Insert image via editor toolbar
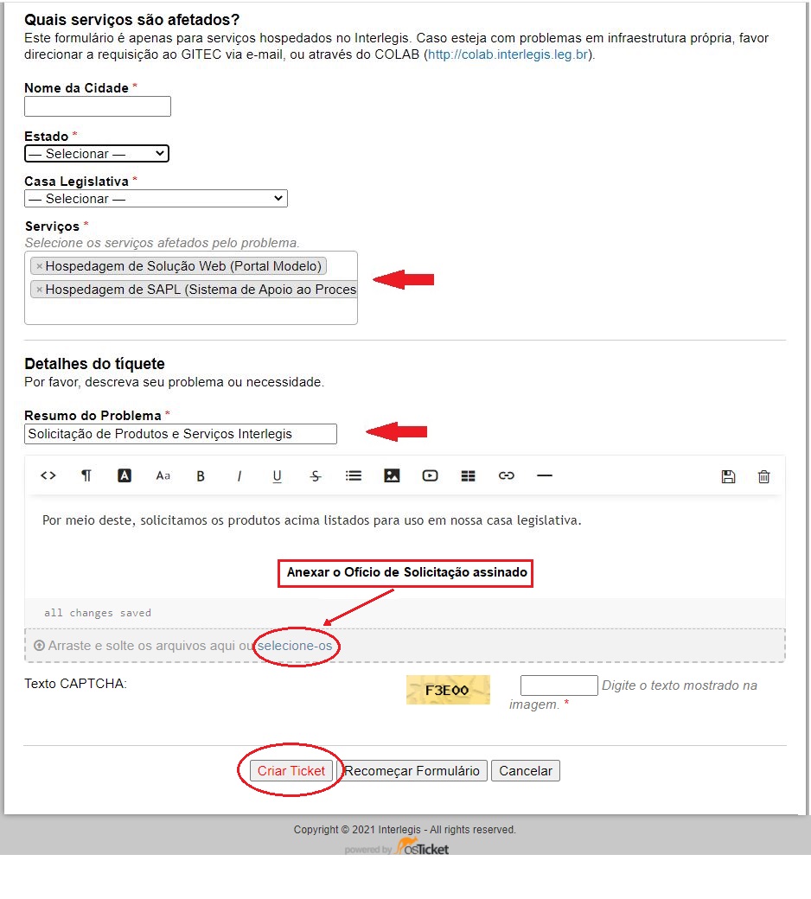 click(392, 475)
